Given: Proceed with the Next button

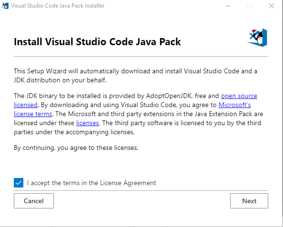Looking at the screenshot, I should click(249, 201).
